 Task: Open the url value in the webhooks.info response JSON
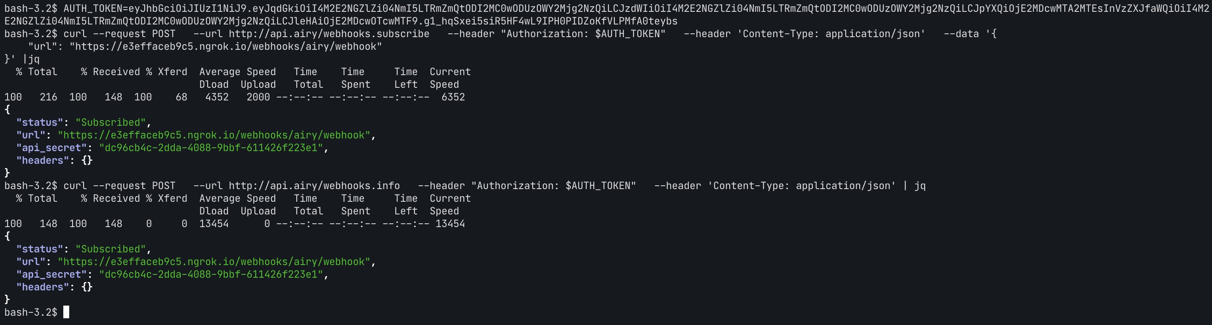point(214,262)
